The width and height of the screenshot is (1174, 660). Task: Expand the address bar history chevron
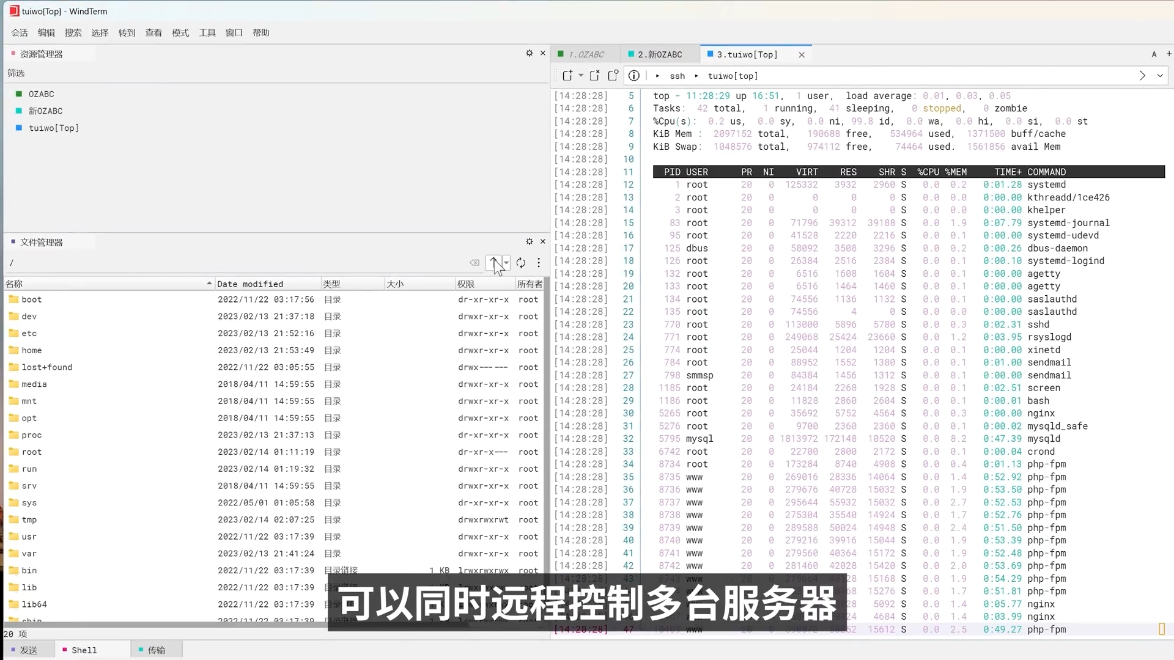coord(1160,76)
